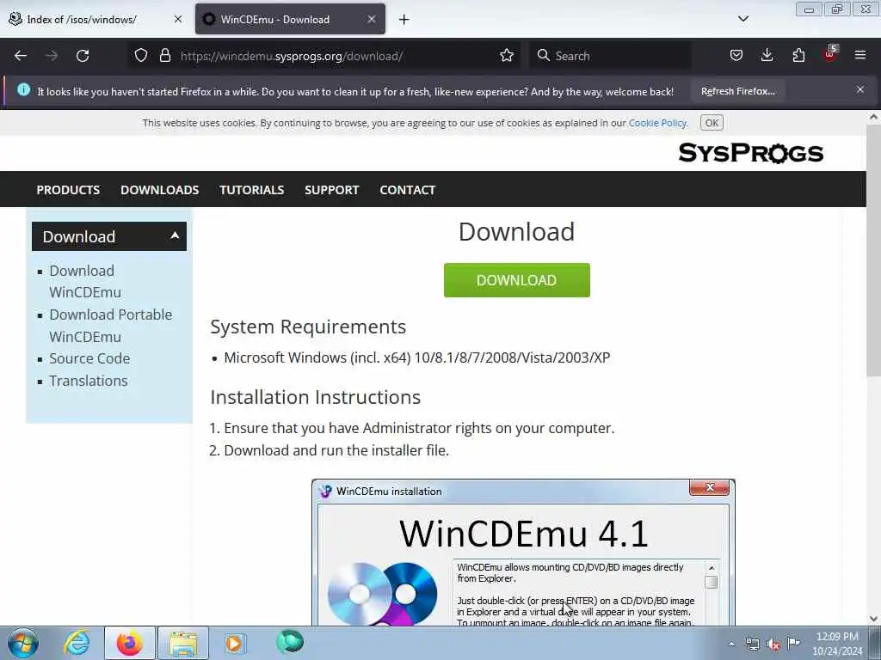The height and width of the screenshot is (660, 881).
Task: Open the SUPPORT menu
Action: click(331, 190)
